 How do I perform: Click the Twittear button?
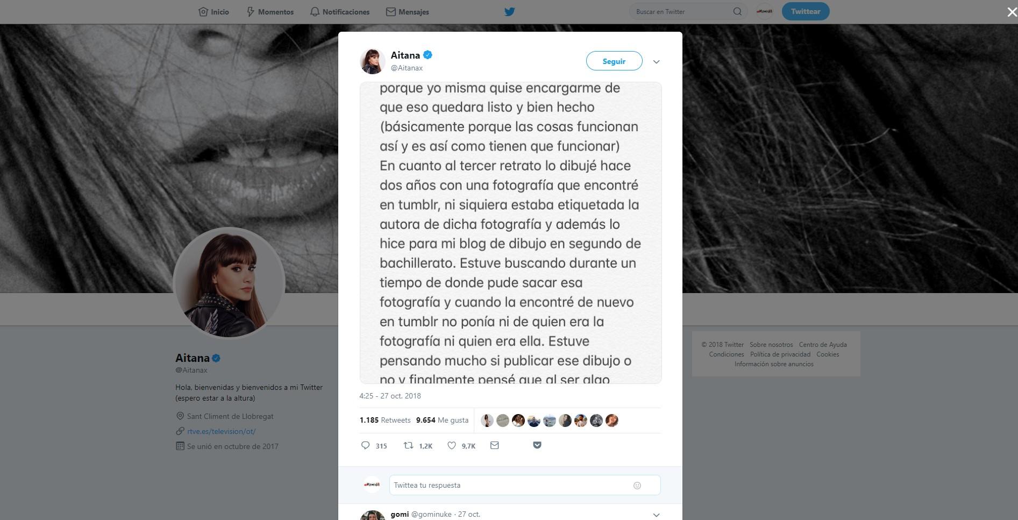(806, 11)
